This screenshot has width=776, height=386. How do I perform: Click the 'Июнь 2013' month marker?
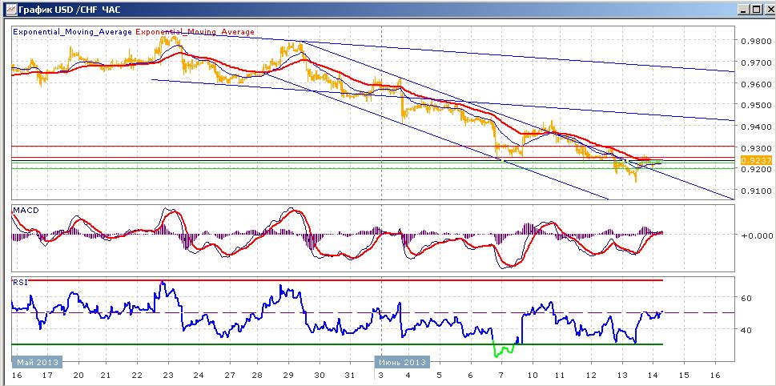[x=402, y=362]
